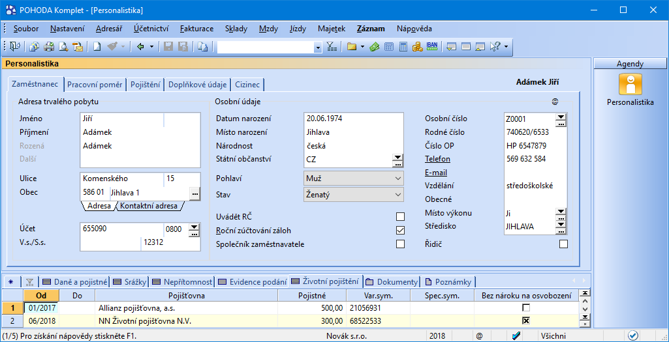669x342 pixels.
Task: Toggle the Uvádět RČ checkbox
Action: [x=400, y=216]
